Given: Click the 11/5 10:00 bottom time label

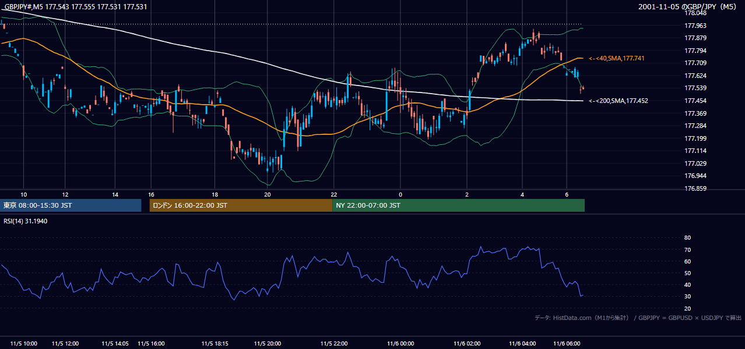Looking at the screenshot, I should 24,343.
